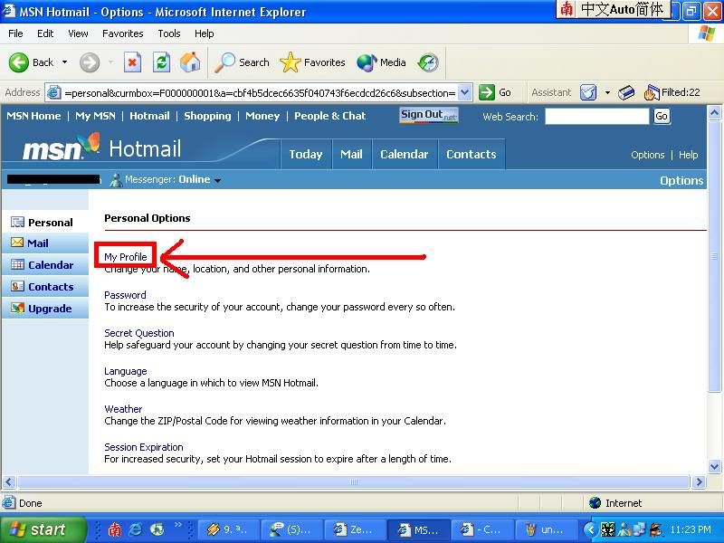Click the Sign Out button
The image size is (724, 543).
tap(429, 116)
